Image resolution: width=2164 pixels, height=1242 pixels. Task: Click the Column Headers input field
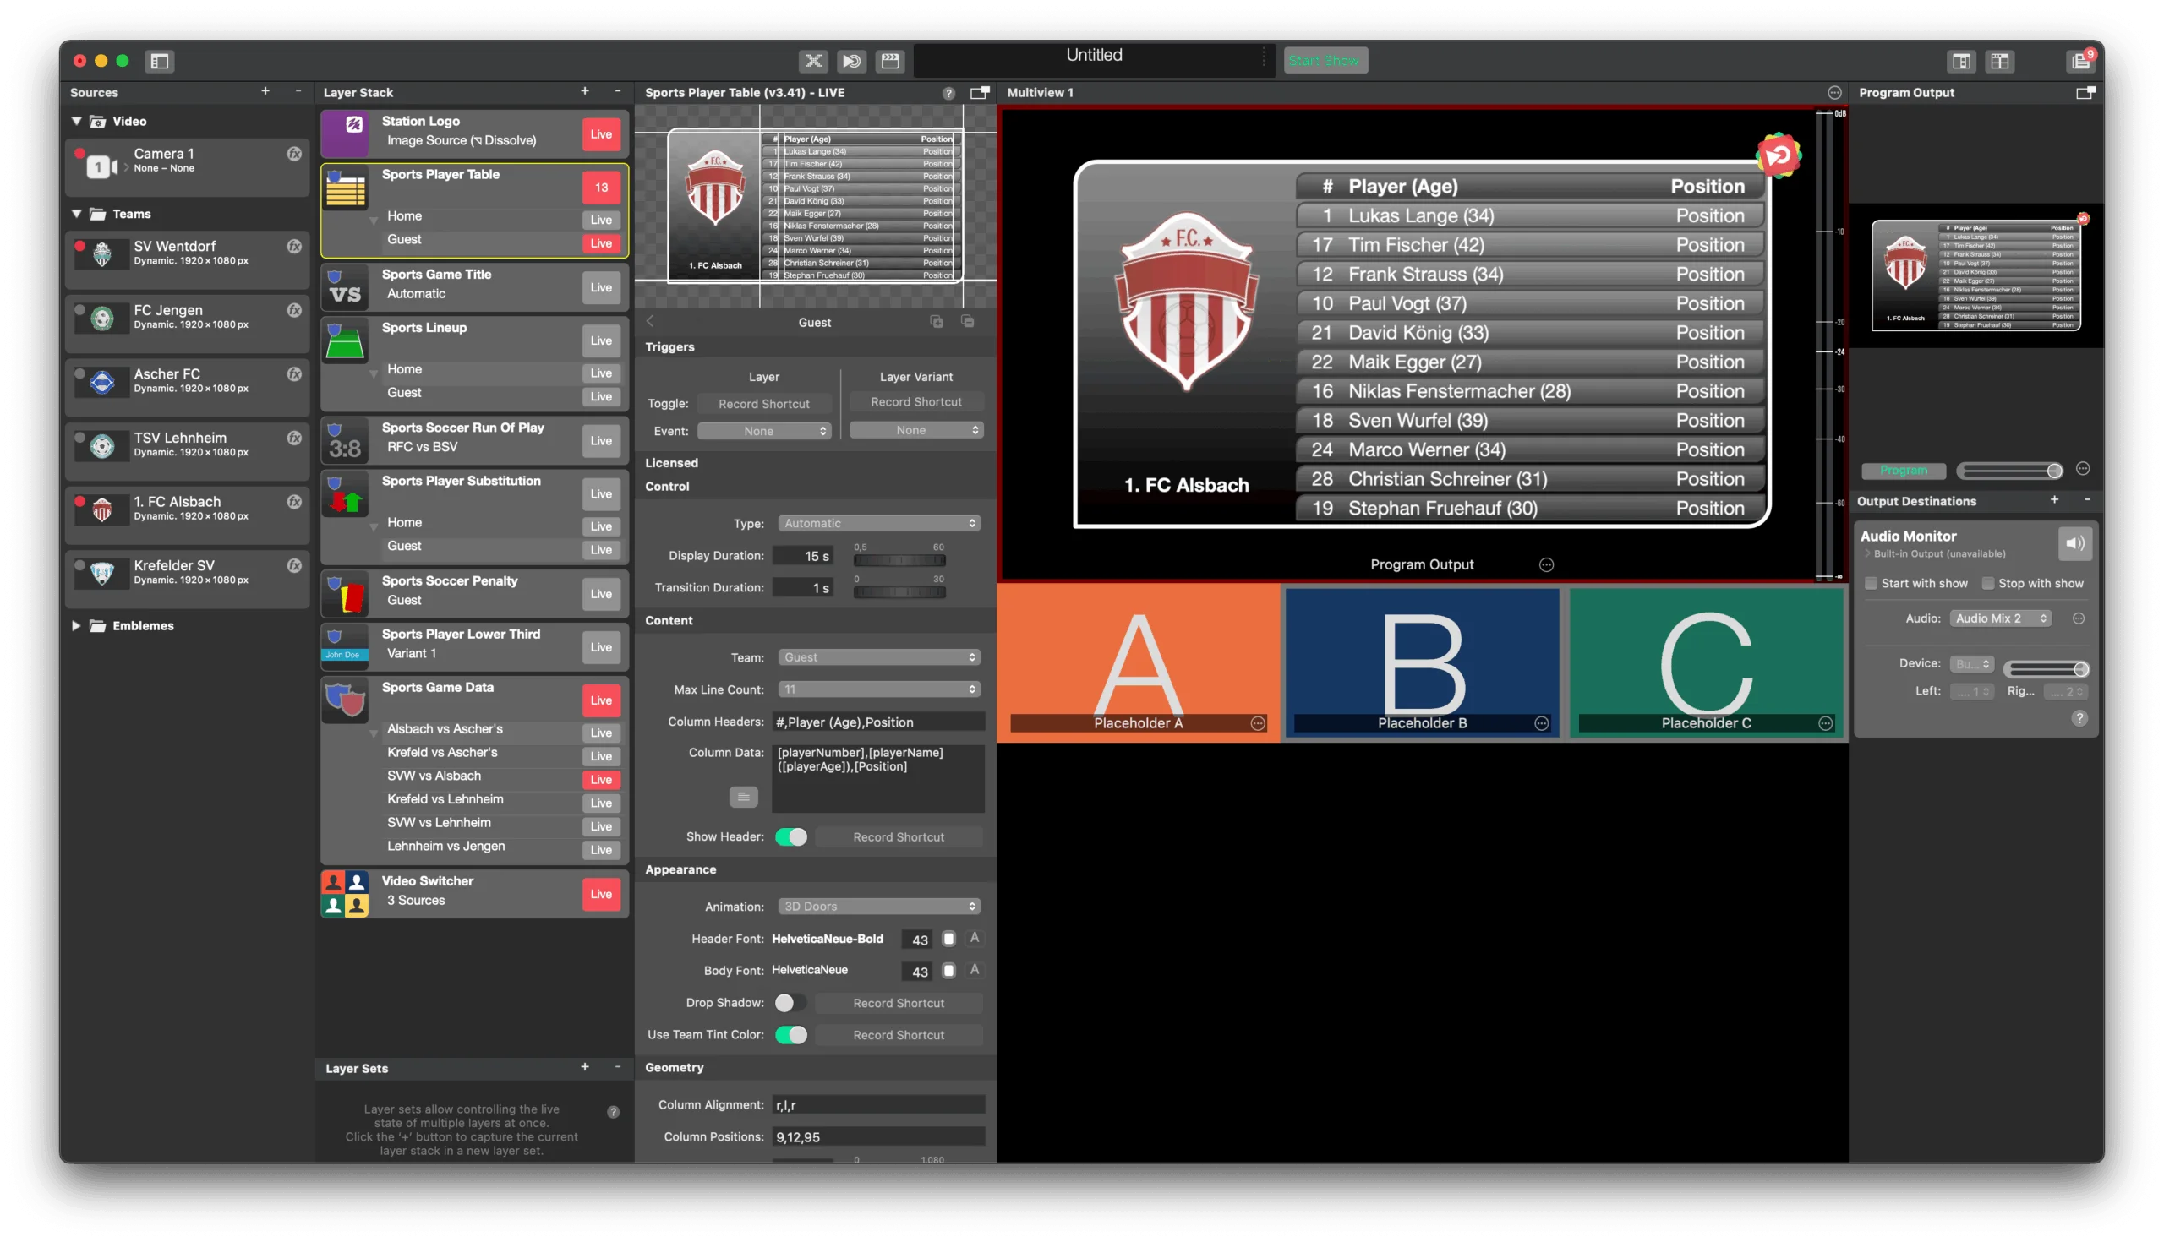(x=878, y=722)
